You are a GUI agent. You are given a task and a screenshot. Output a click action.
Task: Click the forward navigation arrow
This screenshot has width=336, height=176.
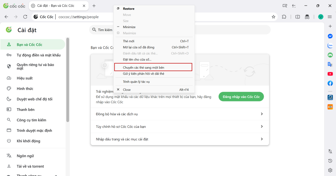[x=16, y=17]
